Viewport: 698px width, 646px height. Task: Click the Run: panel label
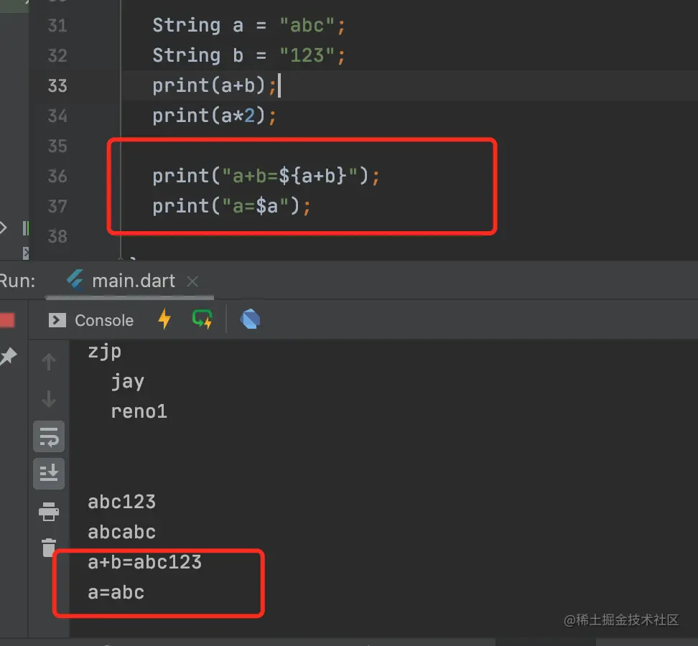click(x=17, y=281)
